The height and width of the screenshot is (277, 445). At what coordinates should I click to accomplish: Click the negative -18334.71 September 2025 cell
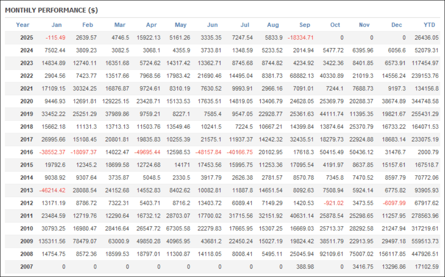pyautogui.click(x=301, y=37)
